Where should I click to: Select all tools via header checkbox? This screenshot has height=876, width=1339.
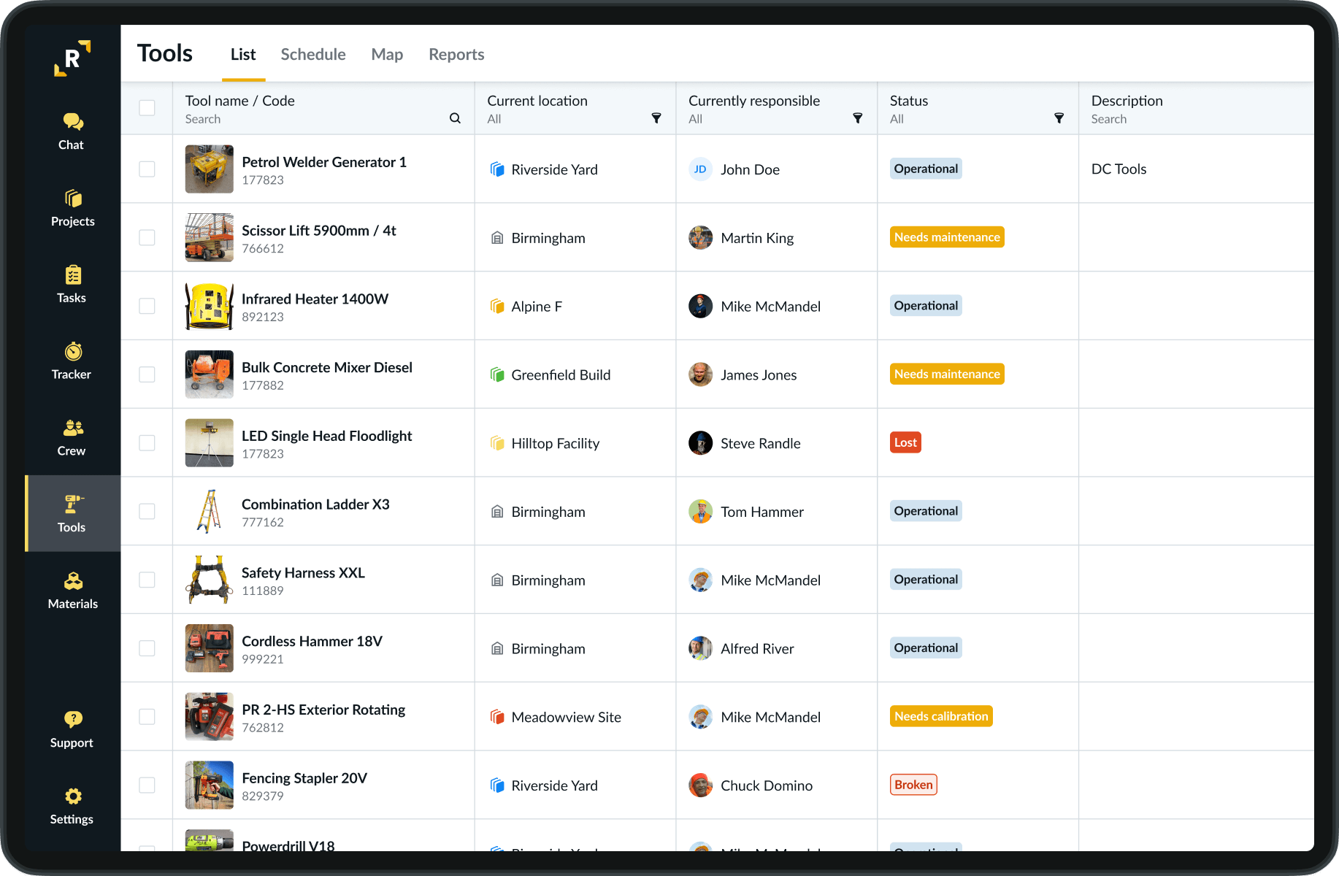coord(147,107)
